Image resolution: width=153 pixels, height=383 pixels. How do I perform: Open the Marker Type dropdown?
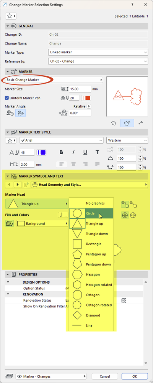click(98, 52)
